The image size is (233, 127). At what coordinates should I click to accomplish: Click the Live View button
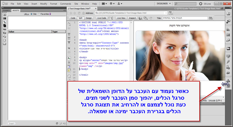point(121,18)
